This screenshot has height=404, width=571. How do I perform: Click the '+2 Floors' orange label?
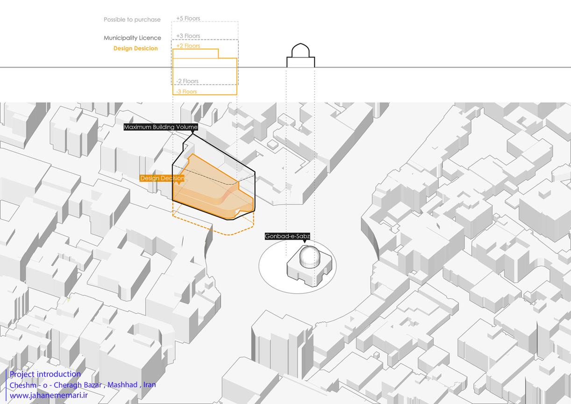188,46
